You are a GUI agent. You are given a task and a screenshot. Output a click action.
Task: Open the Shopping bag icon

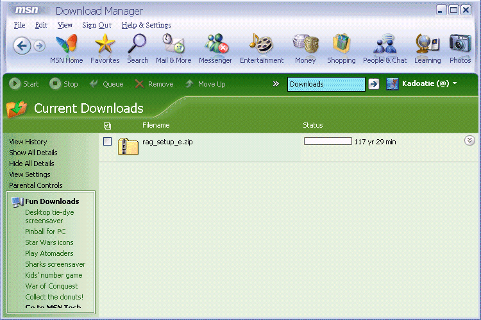[341, 44]
